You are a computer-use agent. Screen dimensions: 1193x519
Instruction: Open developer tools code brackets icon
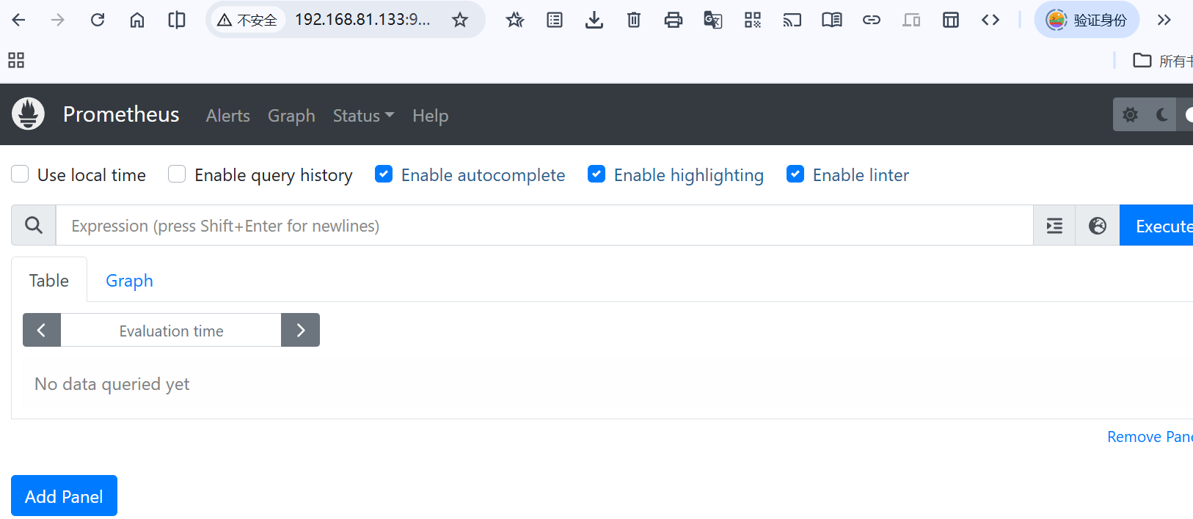(990, 20)
